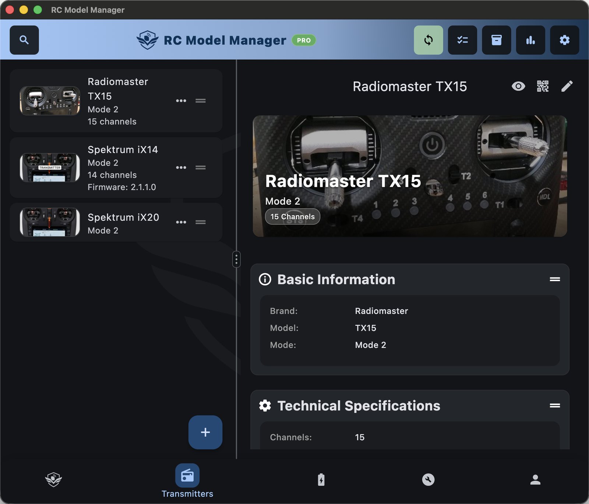Edit Radiomaster TX15 with pencil icon

[567, 86]
